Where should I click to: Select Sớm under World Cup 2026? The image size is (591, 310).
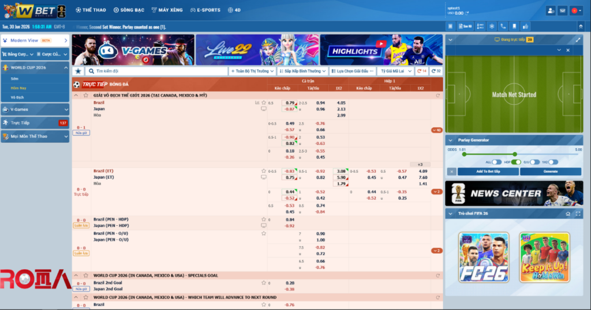coord(14,78)
